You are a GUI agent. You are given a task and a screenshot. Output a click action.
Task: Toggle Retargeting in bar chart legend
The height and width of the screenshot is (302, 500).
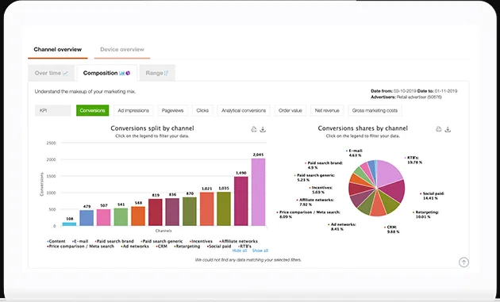(x=187, y=247)
